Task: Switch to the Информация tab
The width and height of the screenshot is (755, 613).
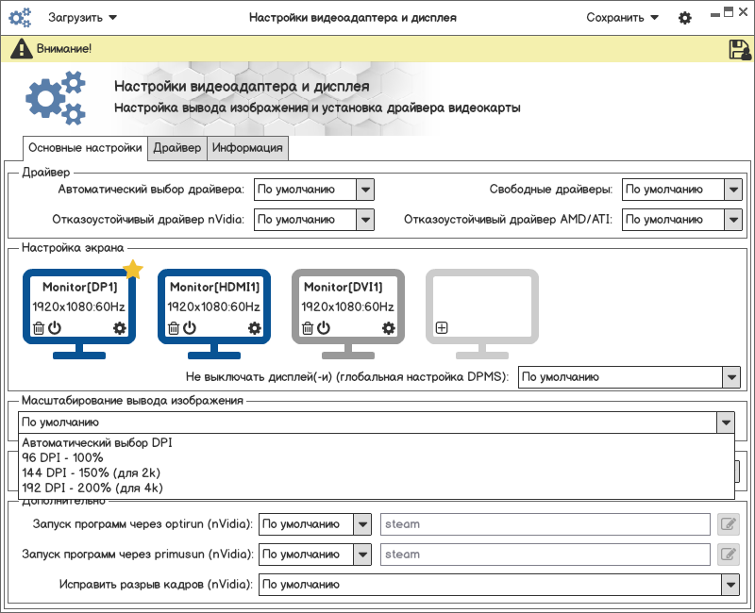Action: pyautogui.click(x=247, y=148)
